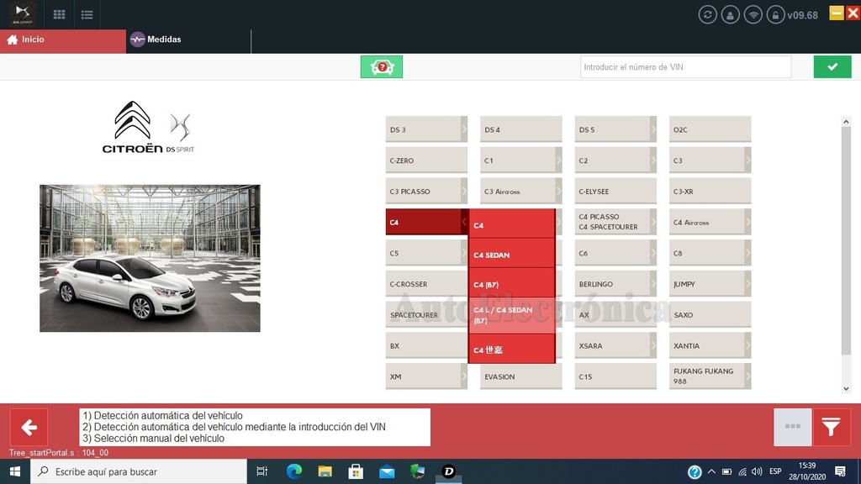Expand the C-ZERO model button
The height and width of the screenshot is (484, 861).
tap(426, 160)
